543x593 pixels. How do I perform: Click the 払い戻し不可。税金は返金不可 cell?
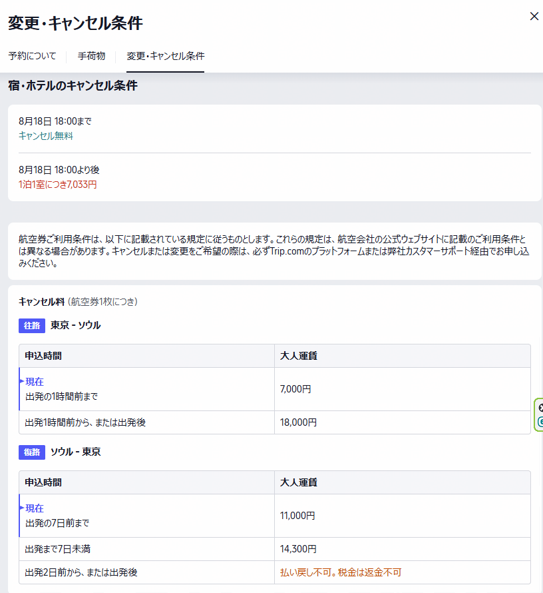(x=403, y=572)
